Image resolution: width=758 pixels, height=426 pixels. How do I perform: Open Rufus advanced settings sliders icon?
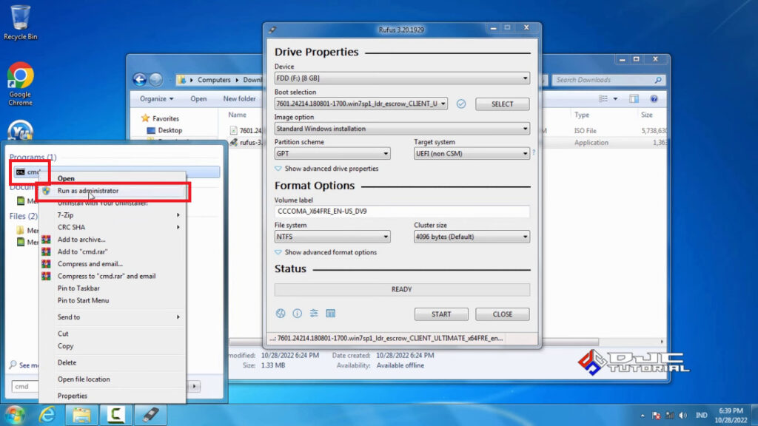[313, 314]
